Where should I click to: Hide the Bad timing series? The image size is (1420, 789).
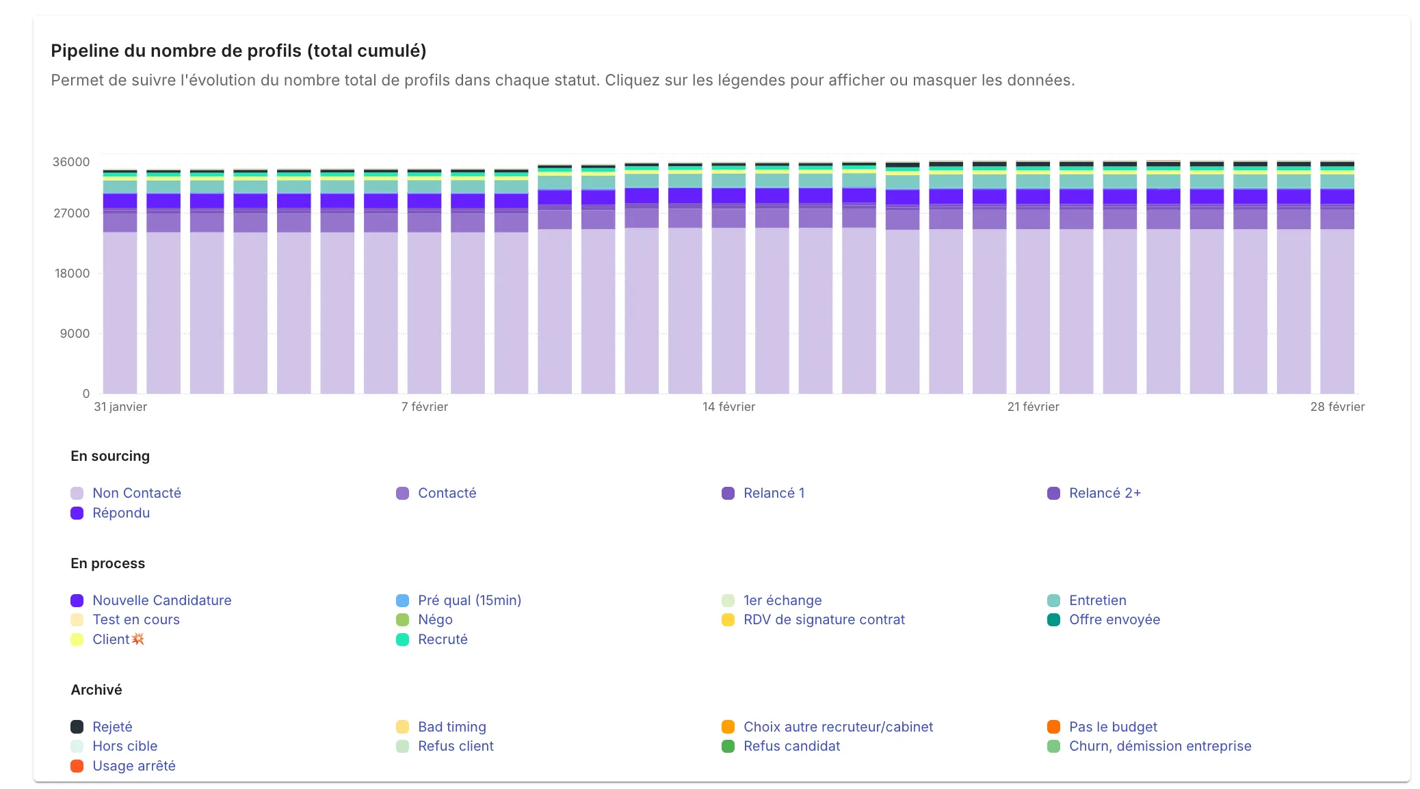coord(451,726)
